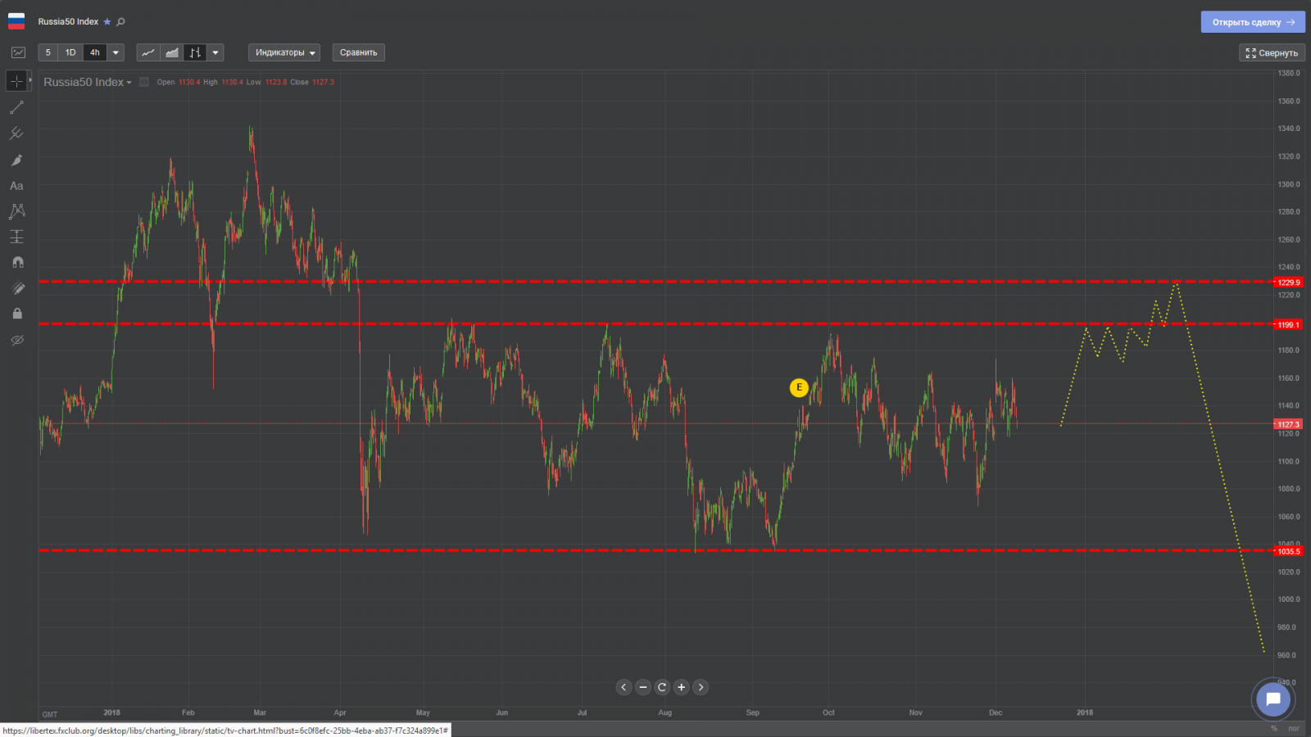Open the live chat bubble
This screenshot has height=737, width=1311.
click(x=1272, y=699)
